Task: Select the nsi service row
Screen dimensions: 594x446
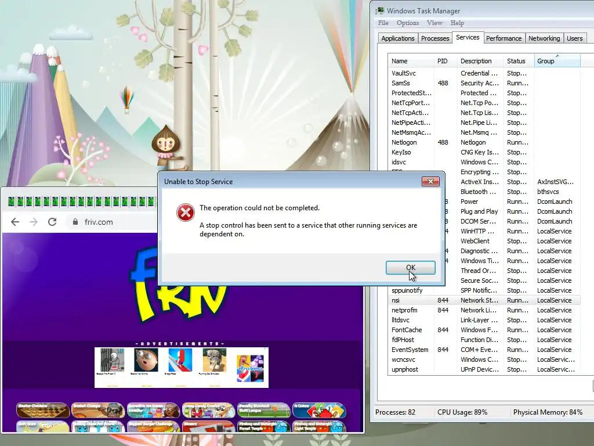Action: tap(485, 300)
